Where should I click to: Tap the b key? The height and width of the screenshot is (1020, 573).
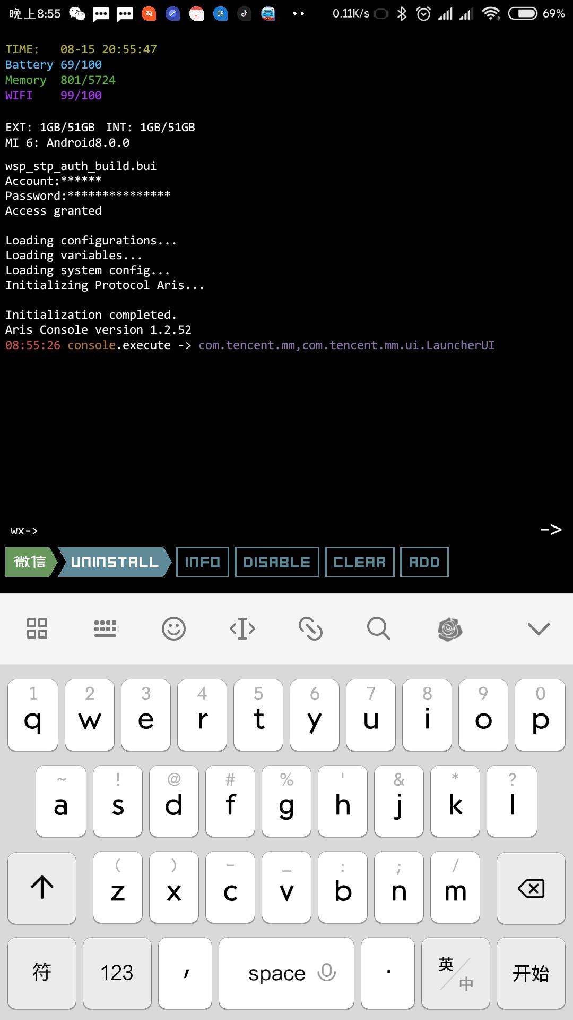343,887
